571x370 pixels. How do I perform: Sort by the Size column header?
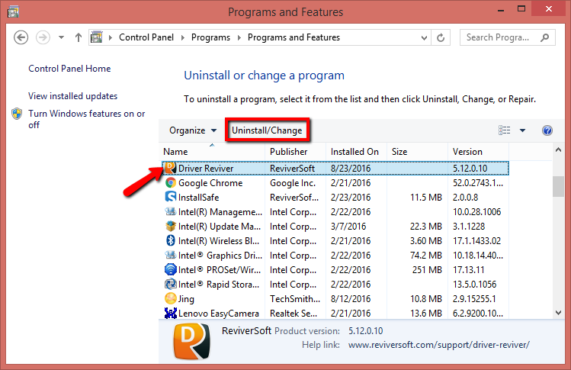click(417, 152)
